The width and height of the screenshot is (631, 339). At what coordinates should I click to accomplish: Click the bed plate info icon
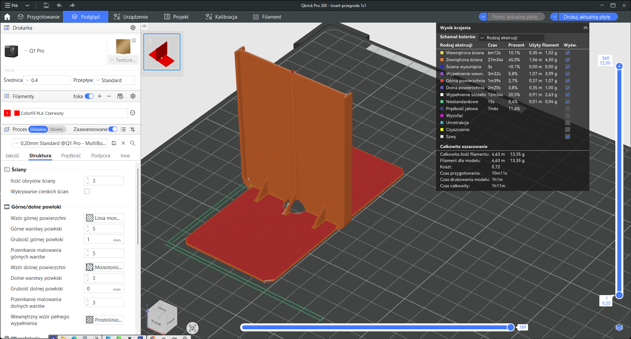click(x=134, y=40)
